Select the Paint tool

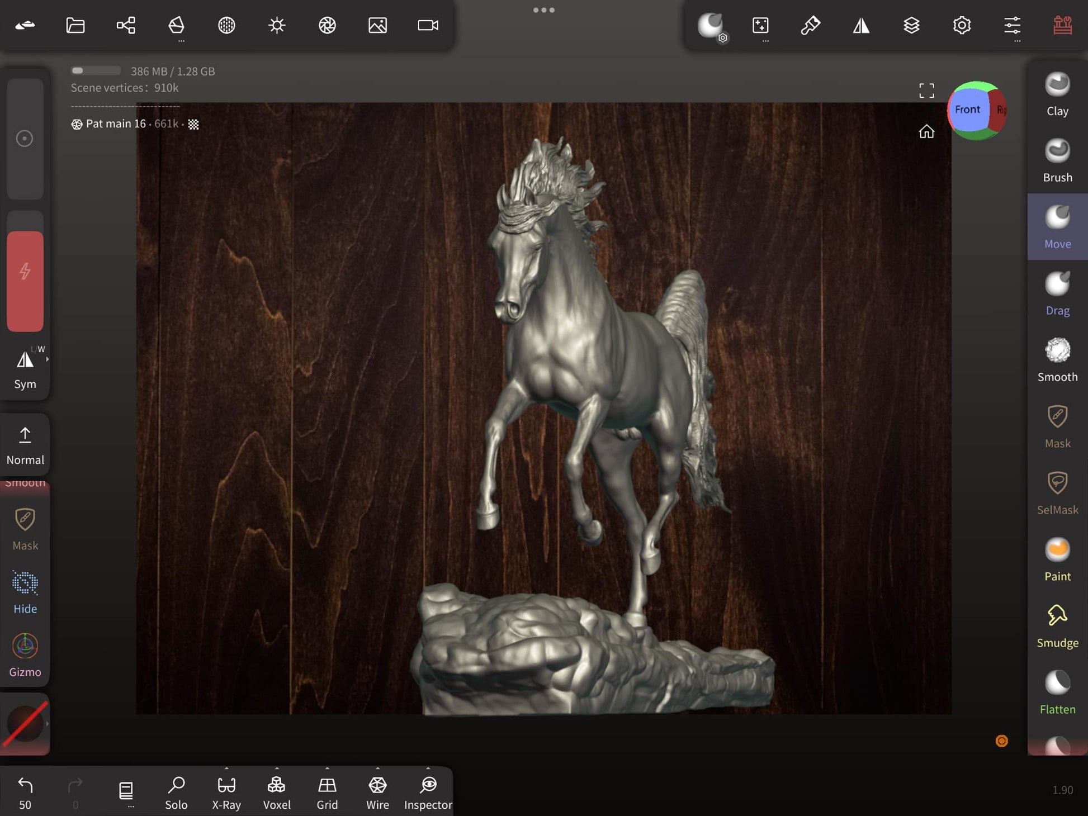pyautogui.click(x=1057, y=559)
